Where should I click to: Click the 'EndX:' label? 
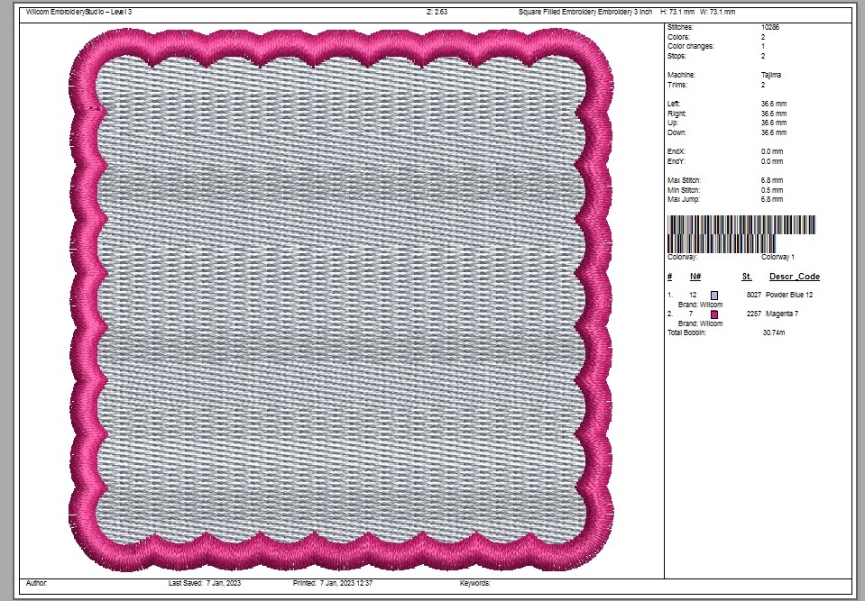coord(676,151)
